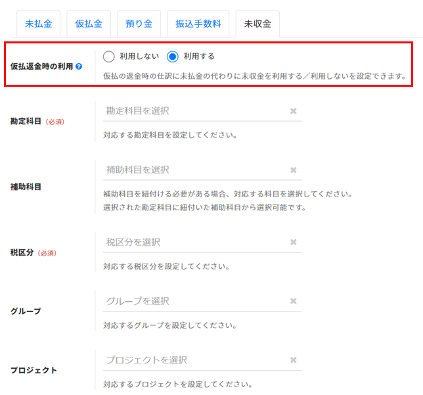Open the 勘定科目を選択 dropdown
Viewport: 423px width, 395px height.
tap(194, 111)
